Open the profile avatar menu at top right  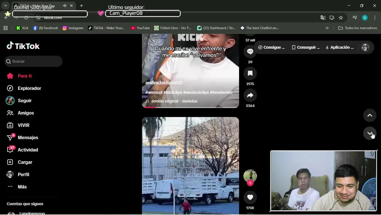365,47
